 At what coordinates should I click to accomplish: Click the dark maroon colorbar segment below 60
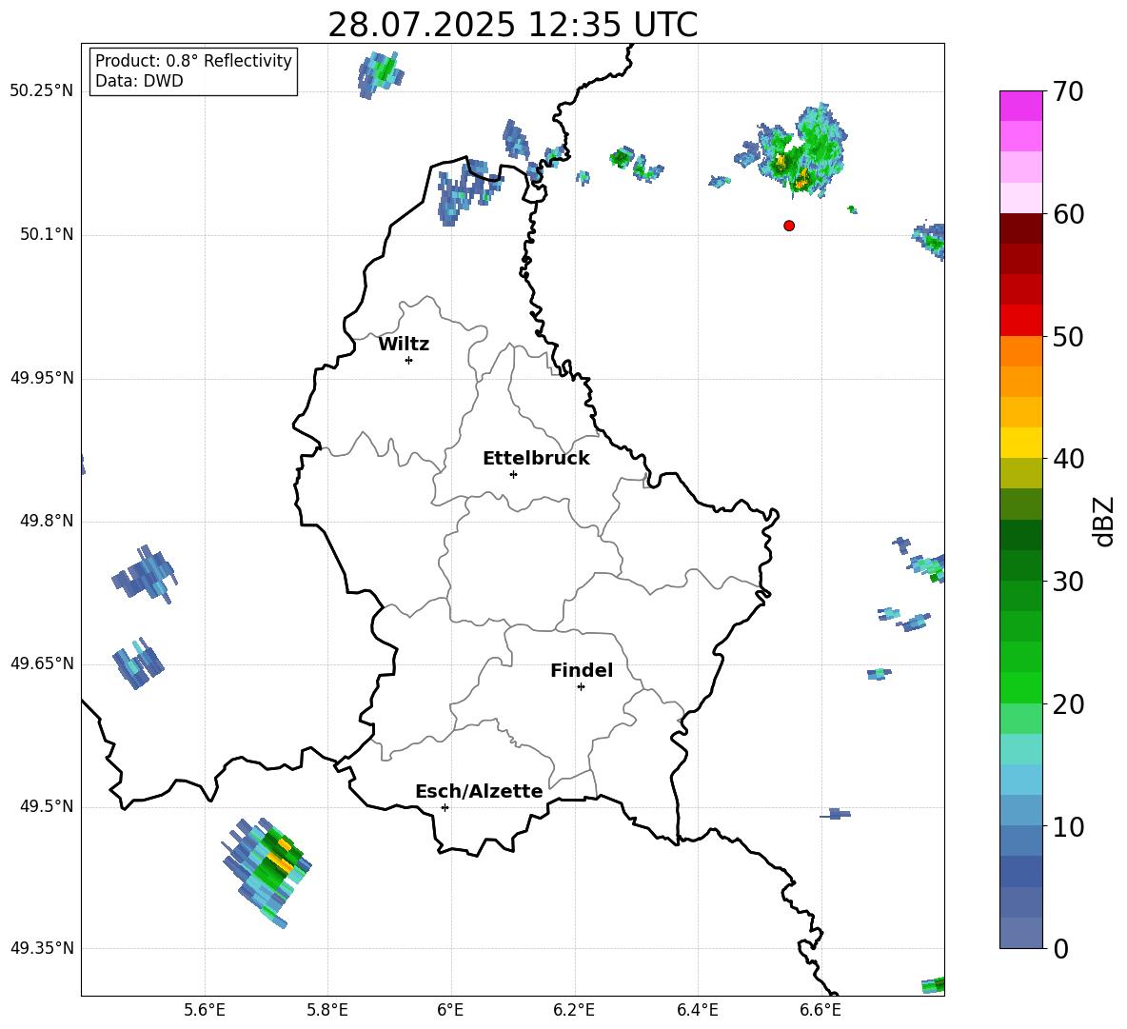[1021, 228]
